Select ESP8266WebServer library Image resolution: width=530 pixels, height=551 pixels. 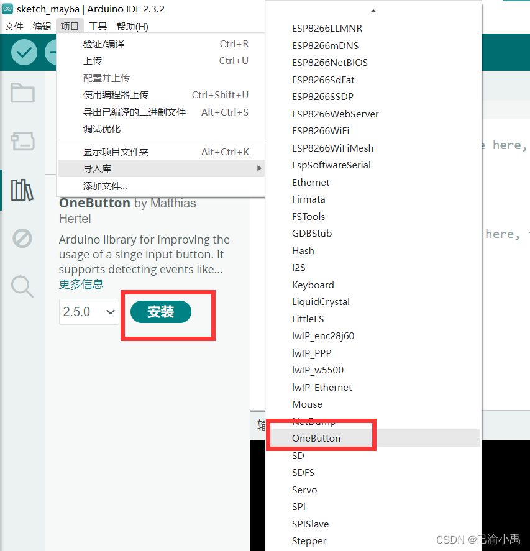pyautogui.click(x=373, y=114)
